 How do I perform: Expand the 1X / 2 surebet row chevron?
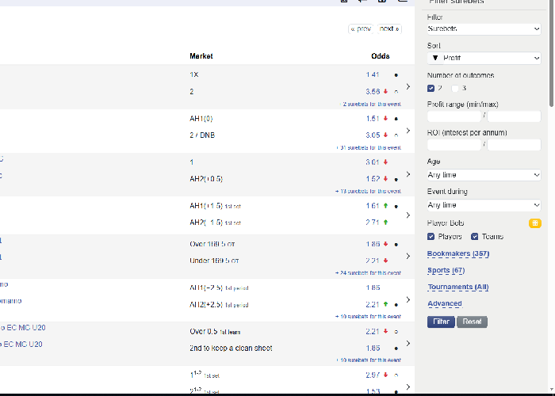(x=408, y=86)
